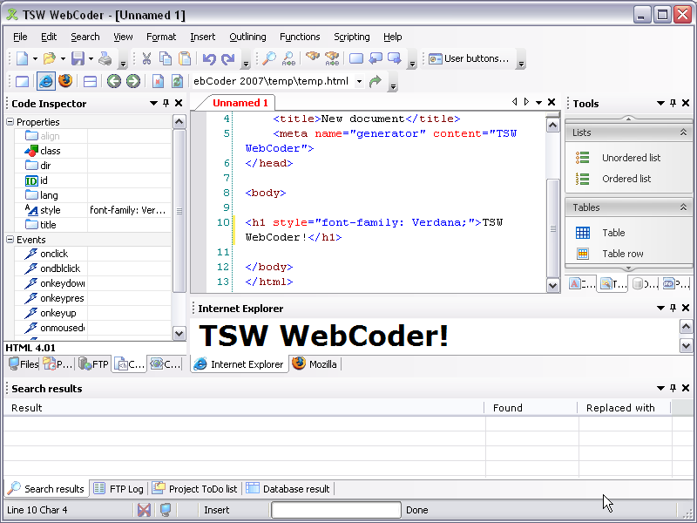Collapse the Tables section in Tools

click(x=683, y=207)
